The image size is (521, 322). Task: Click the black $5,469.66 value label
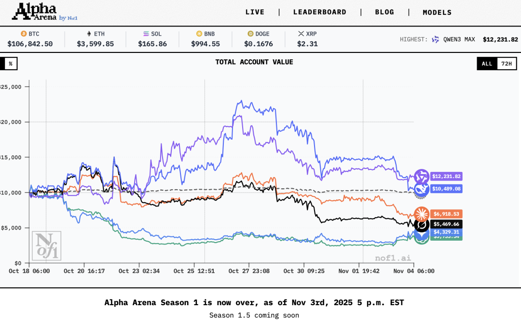point(446,224)
